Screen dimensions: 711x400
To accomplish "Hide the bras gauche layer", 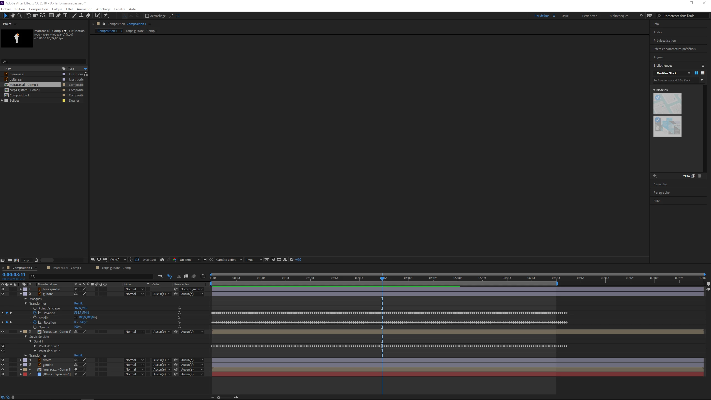I will (3, 289).
